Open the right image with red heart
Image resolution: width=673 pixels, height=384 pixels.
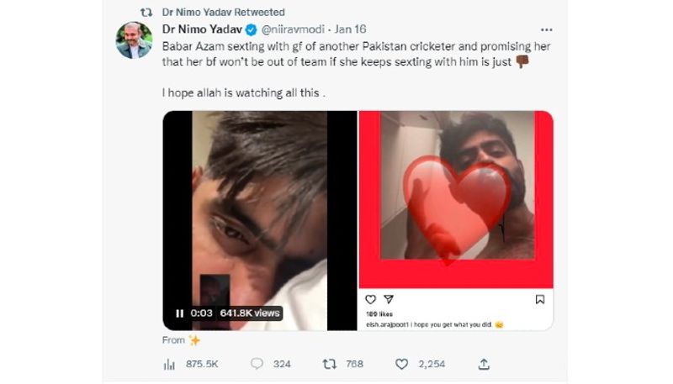(456, 199)
